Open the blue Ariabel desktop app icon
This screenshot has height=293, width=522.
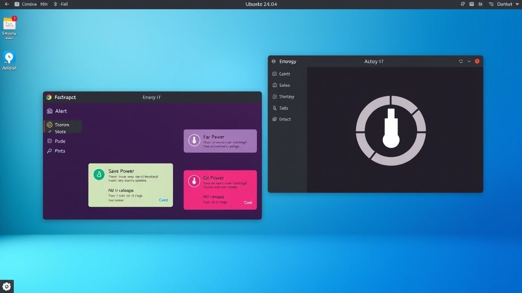tap(9, 57)
